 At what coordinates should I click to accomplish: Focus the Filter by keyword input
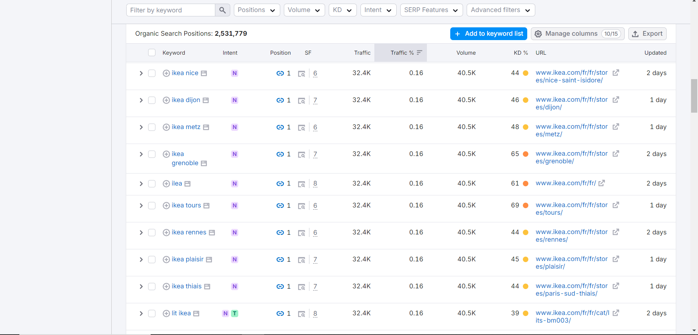tap(171, 10)
